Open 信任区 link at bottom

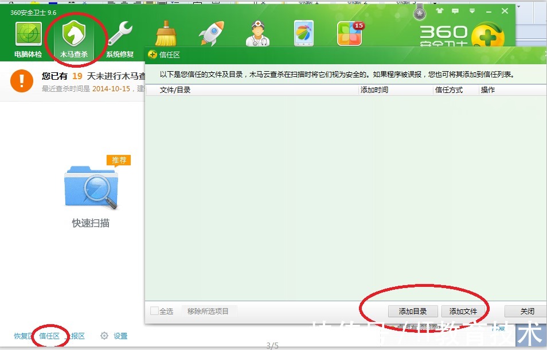(x=49, y=336)
